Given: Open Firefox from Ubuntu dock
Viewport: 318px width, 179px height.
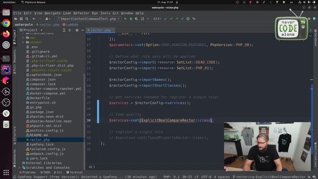Looking at the screenshot, I should (x=6, y=34).
